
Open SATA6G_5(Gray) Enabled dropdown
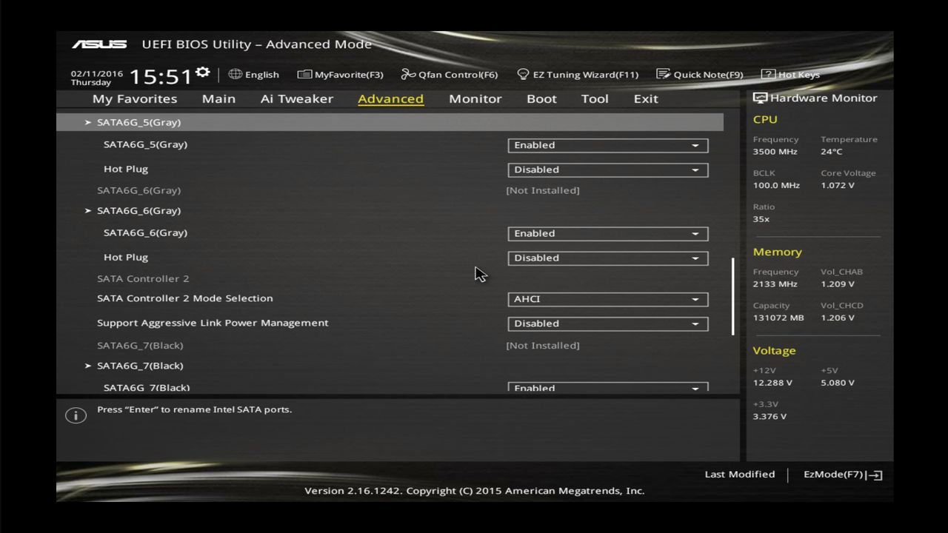(x=608, y=145)
